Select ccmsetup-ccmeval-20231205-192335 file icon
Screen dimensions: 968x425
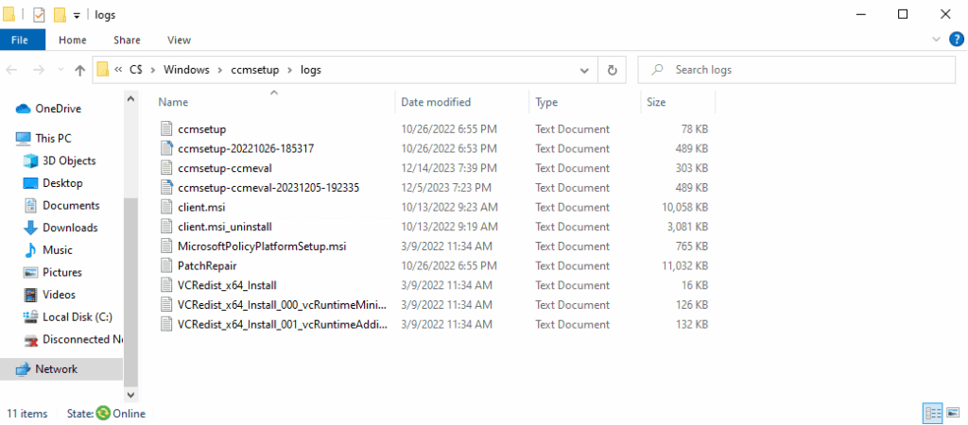click(165, 188)
